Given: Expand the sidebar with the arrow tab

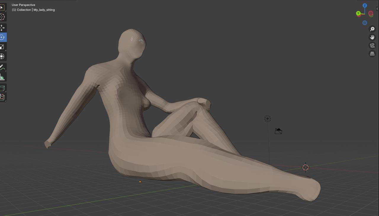Looking at the screenshot, I should click(x=377, y=9).
